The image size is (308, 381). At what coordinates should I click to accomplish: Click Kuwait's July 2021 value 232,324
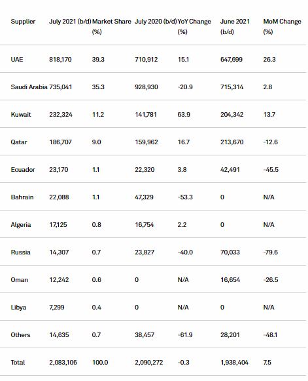click(61, 115)
